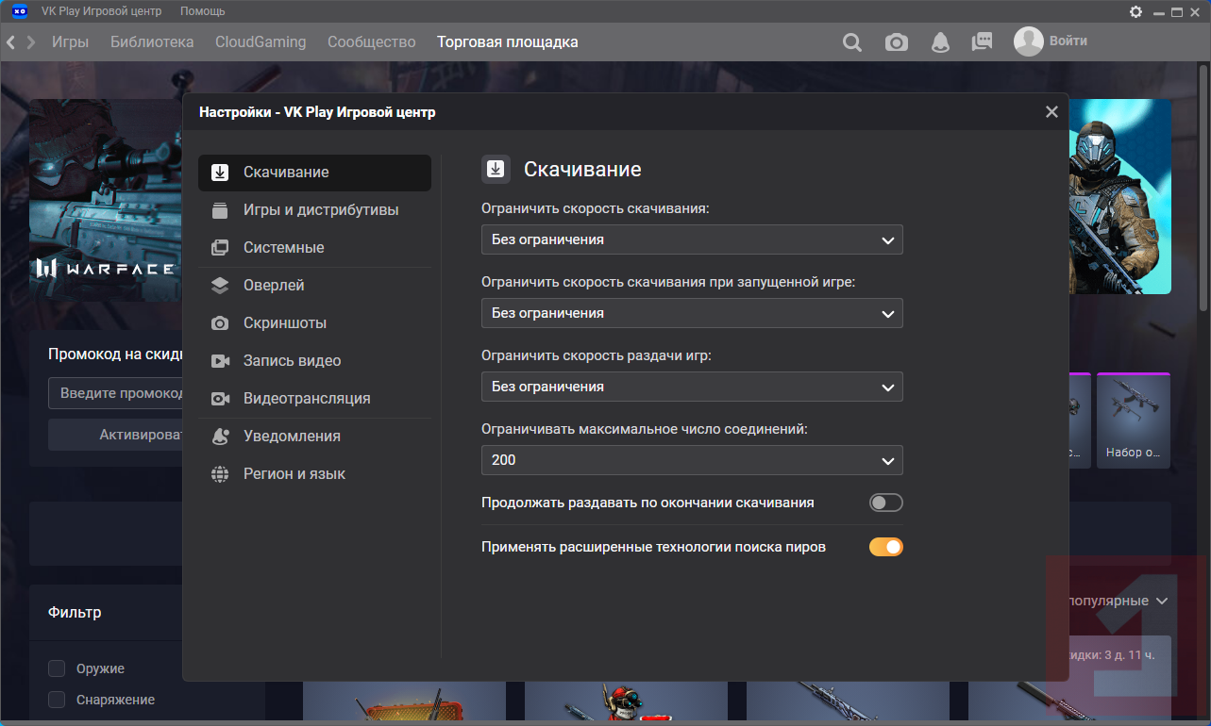Click the Скриншоты camera icon in sidebar
Viewport: 1211px width, 726px height.
220,323
